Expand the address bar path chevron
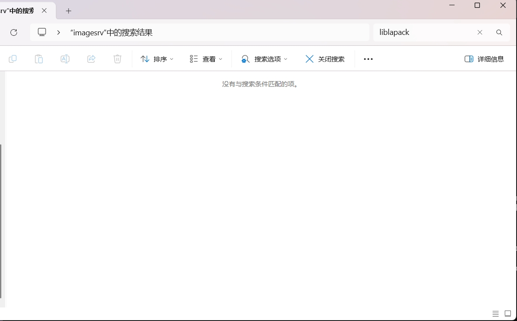Image resolution: width=517 pixels, height=321 pixels. click(59, 32)
